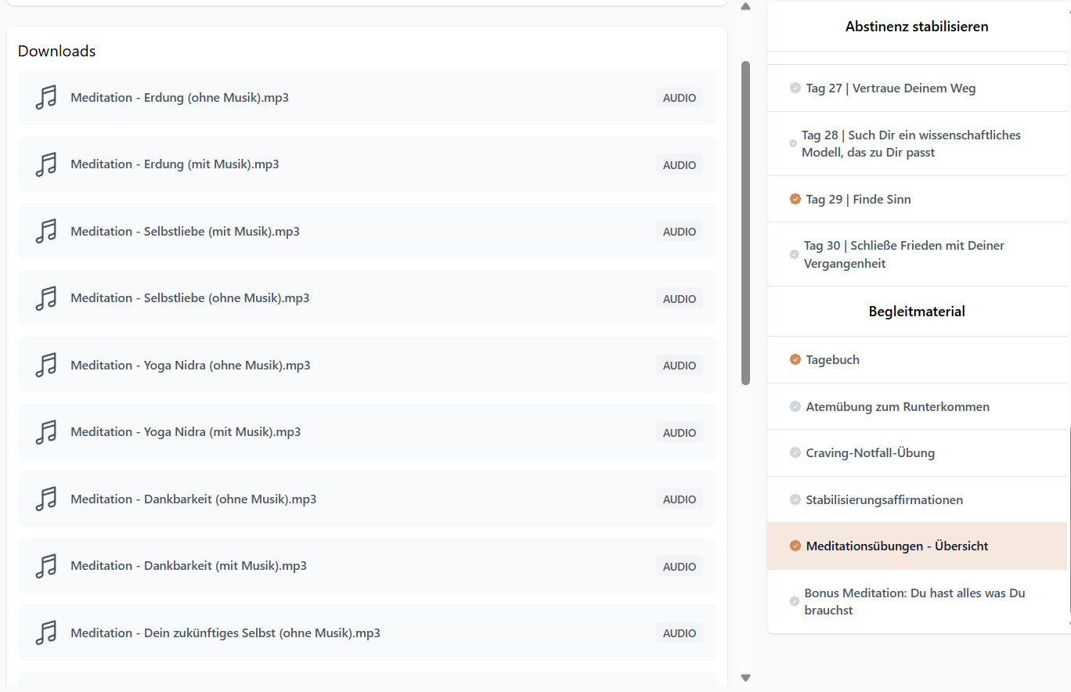
Task: Click AUDIO badge on Yoga Nidra (mit Musik)
Action: 679,433
